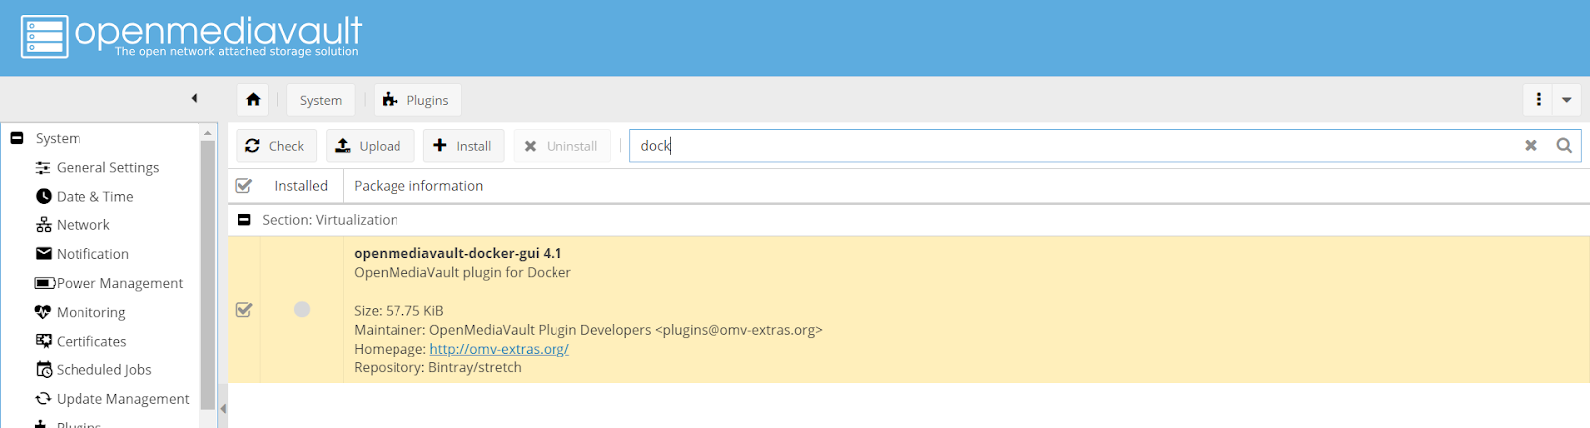Click the "Size: 57.75 KiB" text
This screenshot has width=1590, height=428.
point(398,310)
